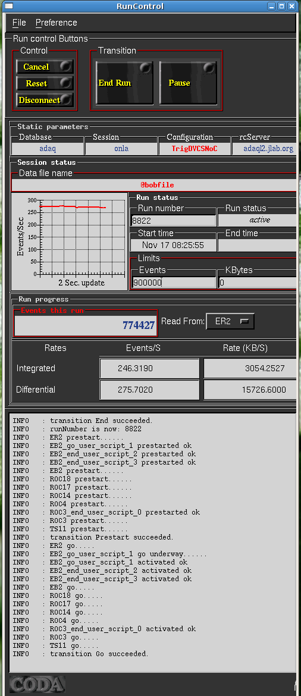
Task: Click the indicator light on Pause button
Action: [x=209, y=68]
